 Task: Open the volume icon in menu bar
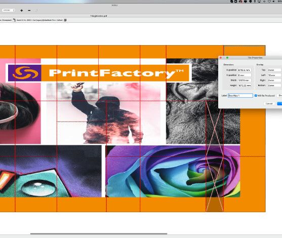coord(274,1)
